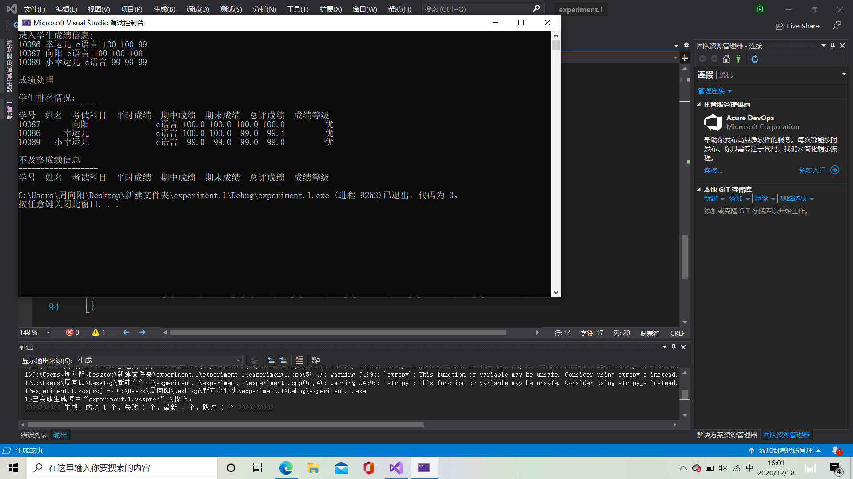
Task: Clear all output text icon
Action: coord(299,360)
